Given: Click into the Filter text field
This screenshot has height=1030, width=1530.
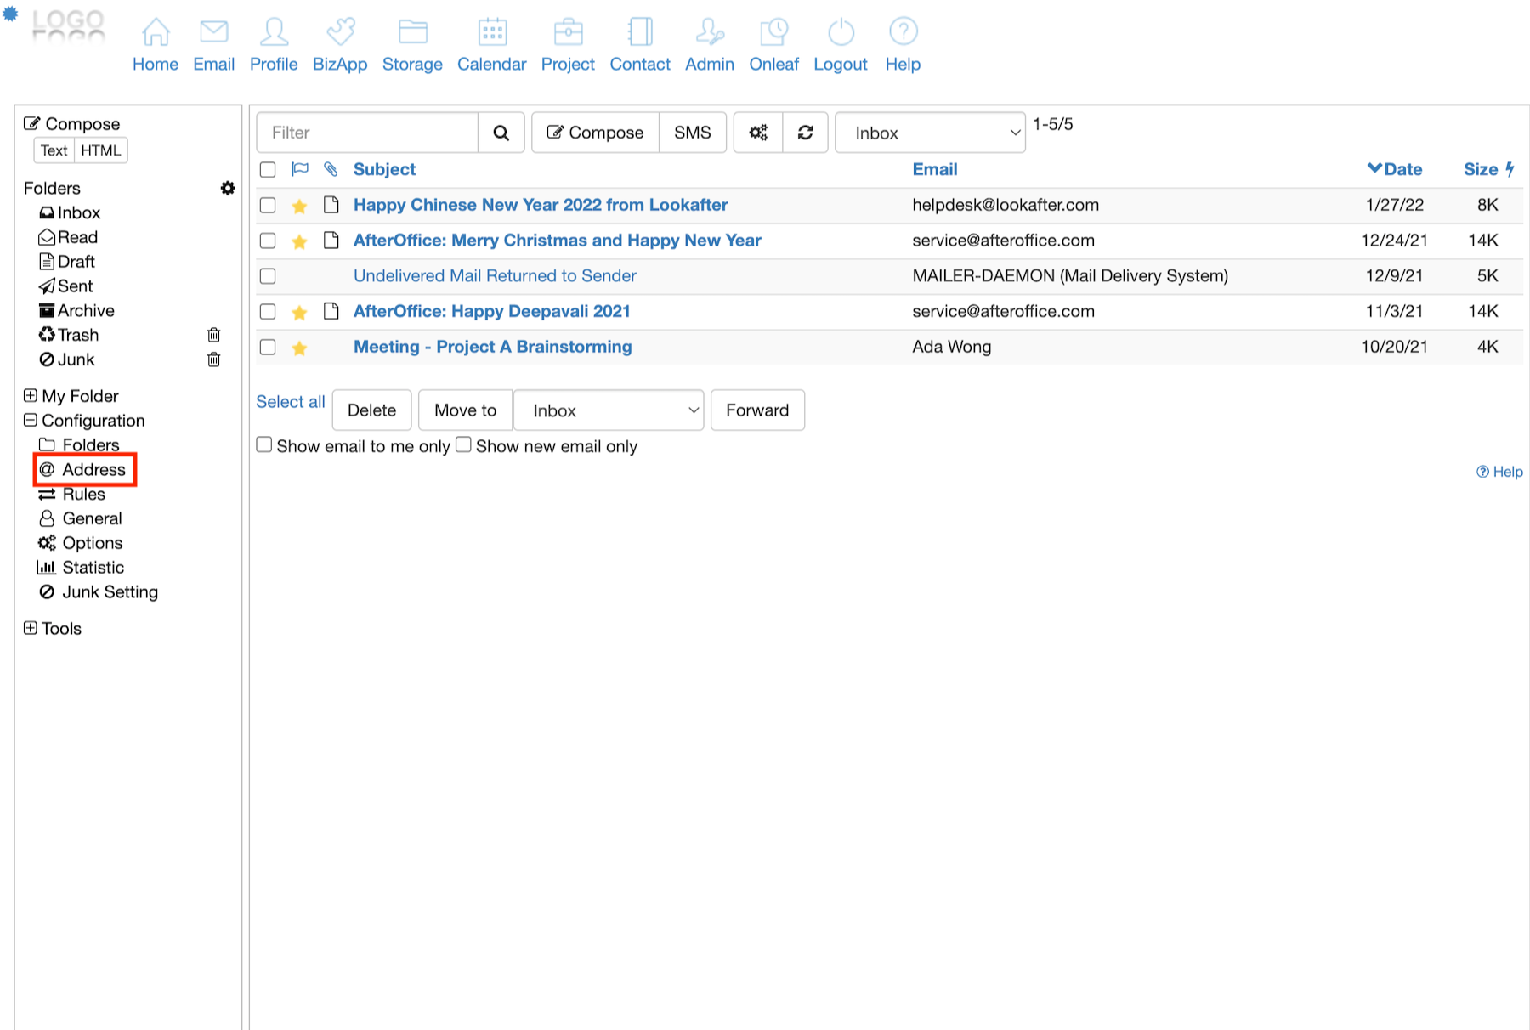Looking at the screenshot, I should [367, 133].
